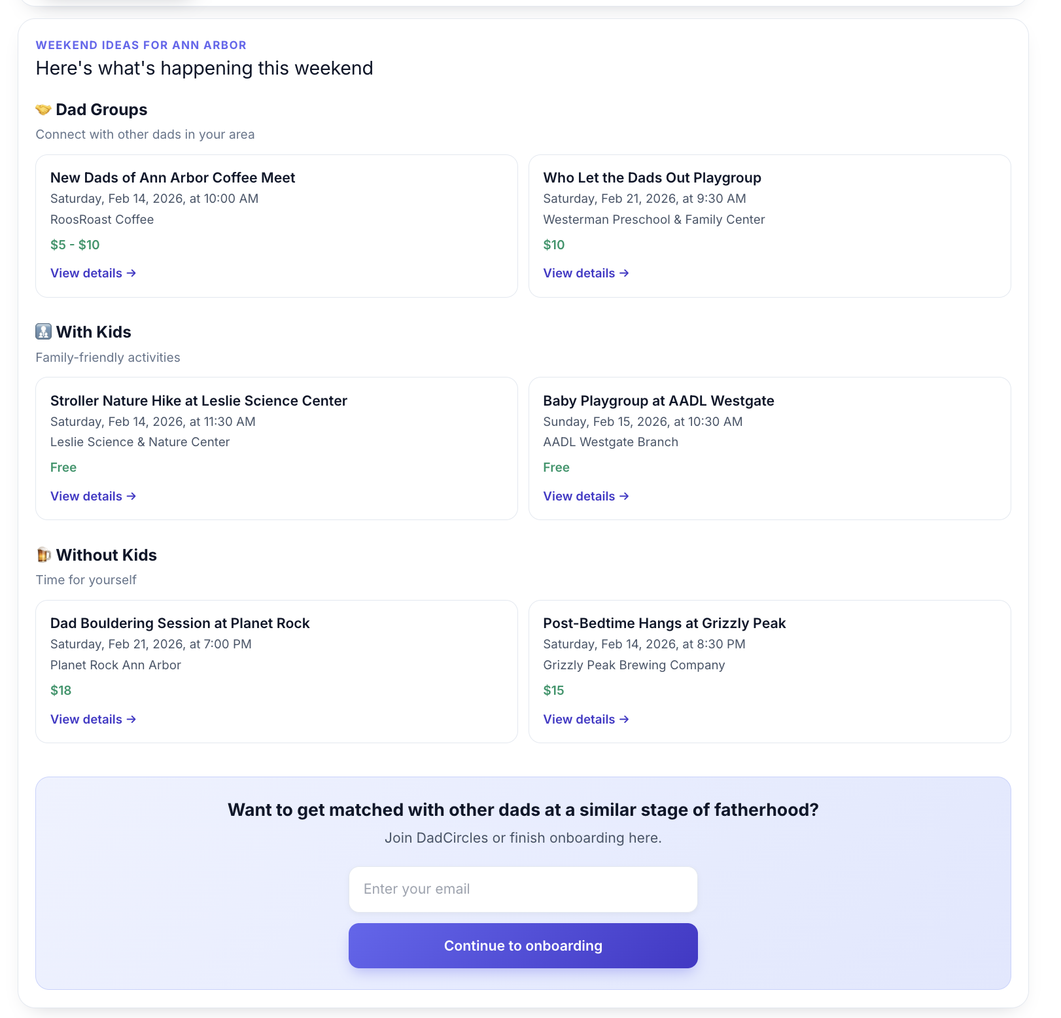Open the Baby Playgroup at AADL Westgate title
Image resolution: width=1061 pixels, height=1018 pixels.
(x=658, y=400)
